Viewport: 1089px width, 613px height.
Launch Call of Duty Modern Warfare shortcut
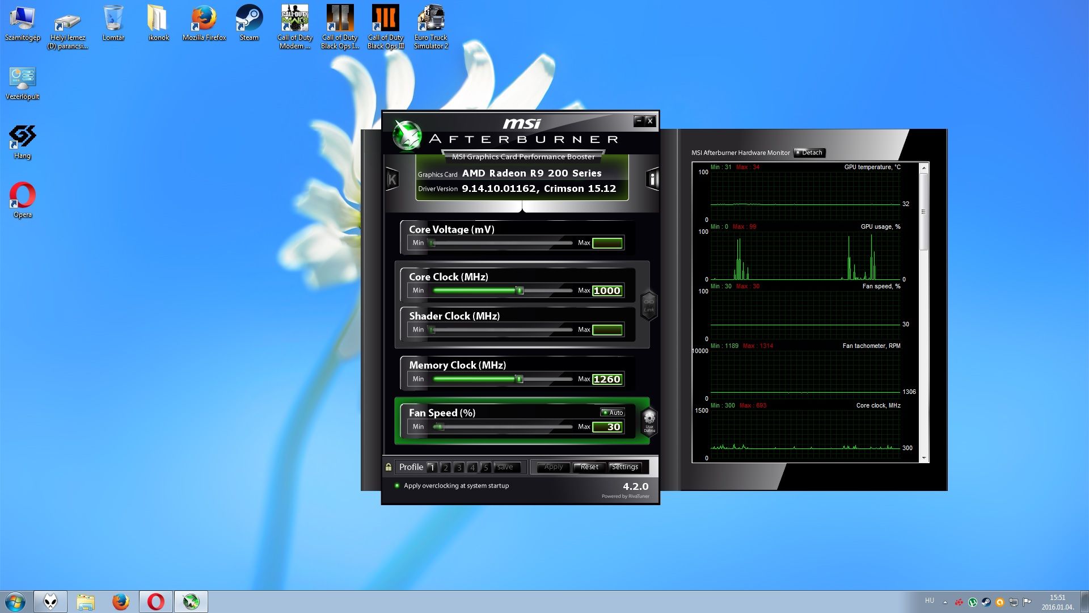295,28
